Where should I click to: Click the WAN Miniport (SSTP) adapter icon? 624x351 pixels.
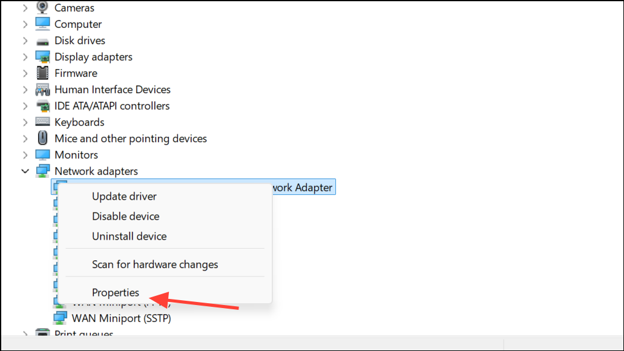60,318
